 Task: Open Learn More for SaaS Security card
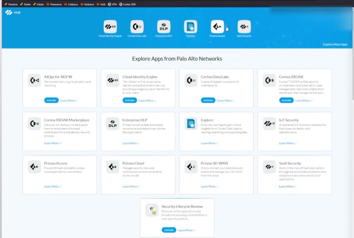click(288, 186)
